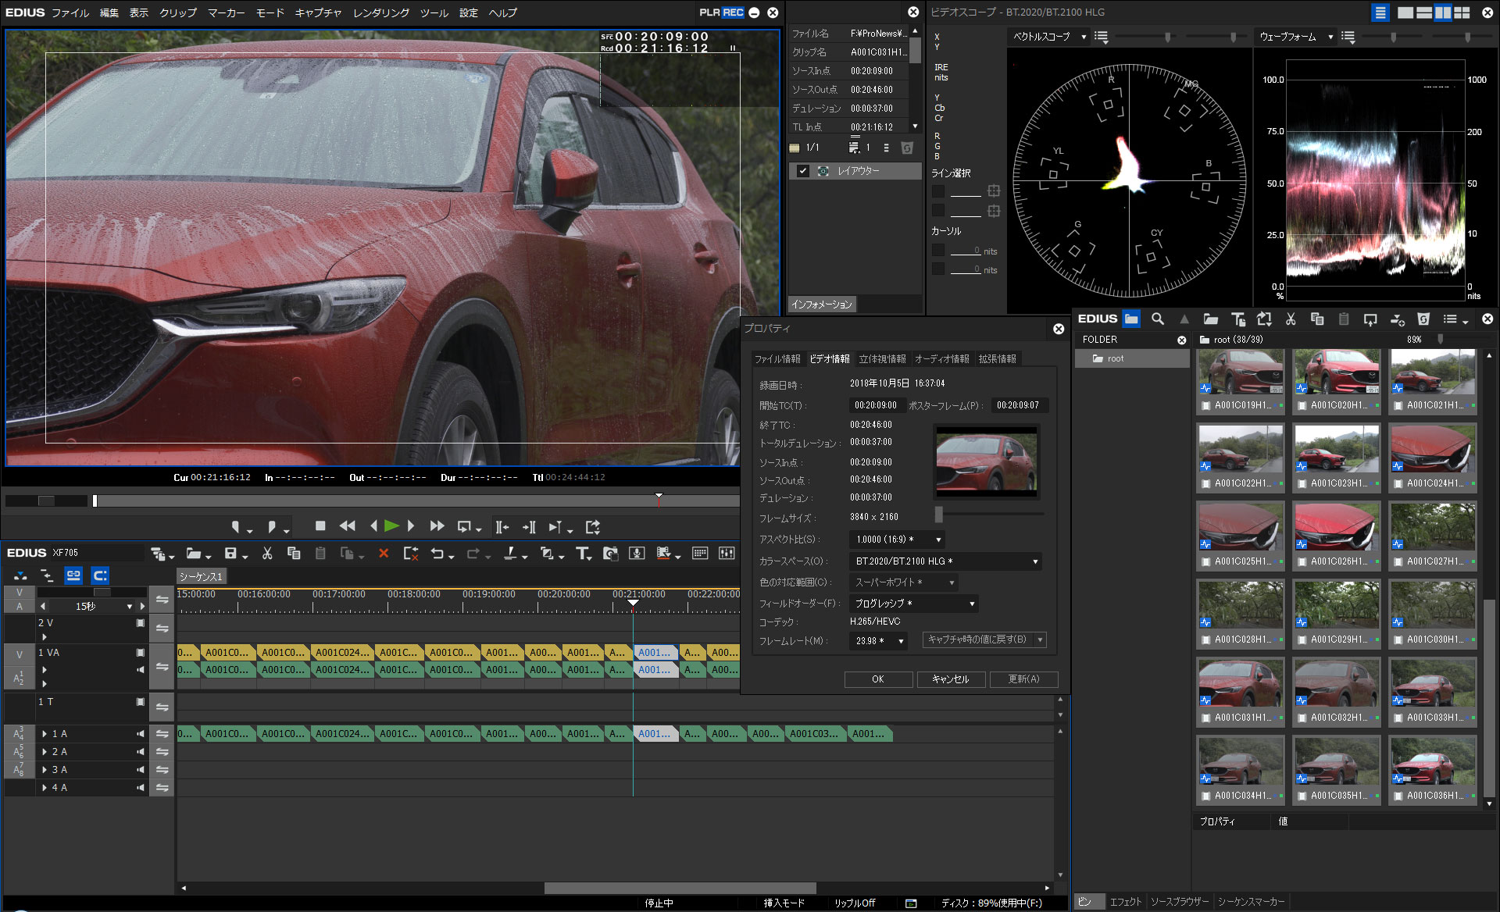Toggle sync lock on the 2 V track
Screen dimensions: 1500x912
(x=162, y=629)
